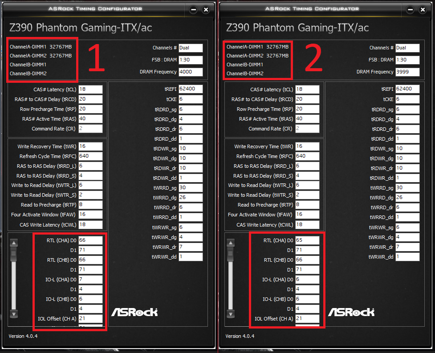
Task: Click tWRWR_dd field in right window
Action: (407, 257)
